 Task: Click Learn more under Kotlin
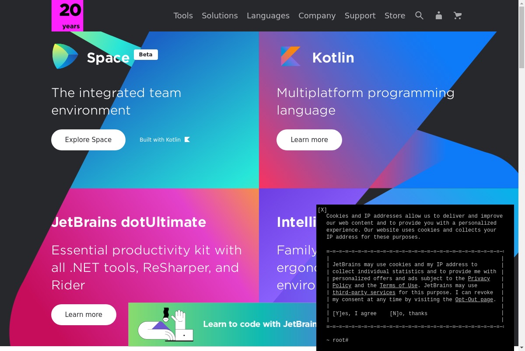(309, 140)
